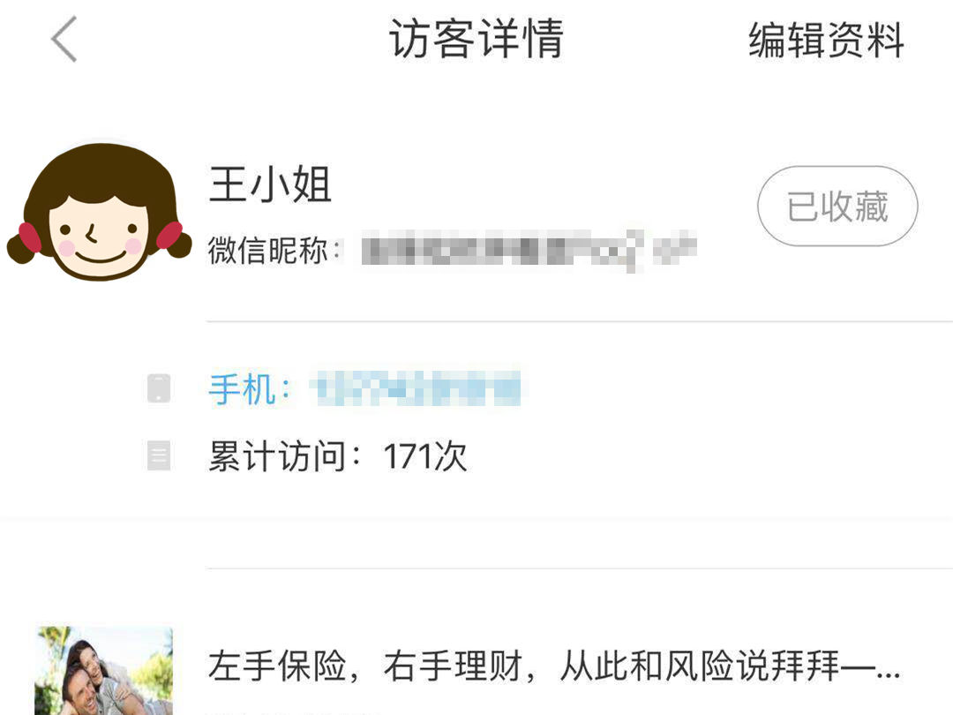Go back with the left chevron arrow
The width and height of the screenshot is (953, 715).
click(x=64, y=39)
